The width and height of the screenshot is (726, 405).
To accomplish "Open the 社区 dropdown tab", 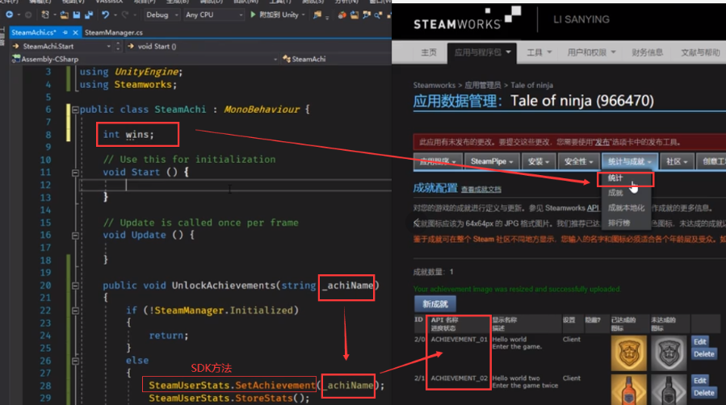I will click(677, 161).
